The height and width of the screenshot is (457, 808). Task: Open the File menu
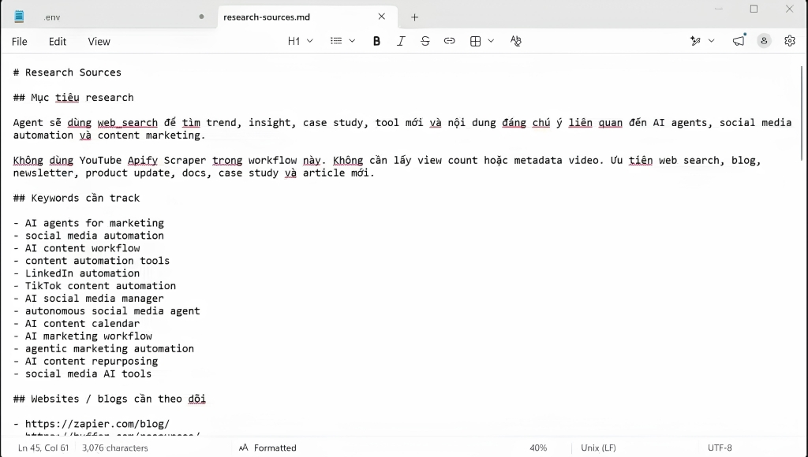pos(20,41)
